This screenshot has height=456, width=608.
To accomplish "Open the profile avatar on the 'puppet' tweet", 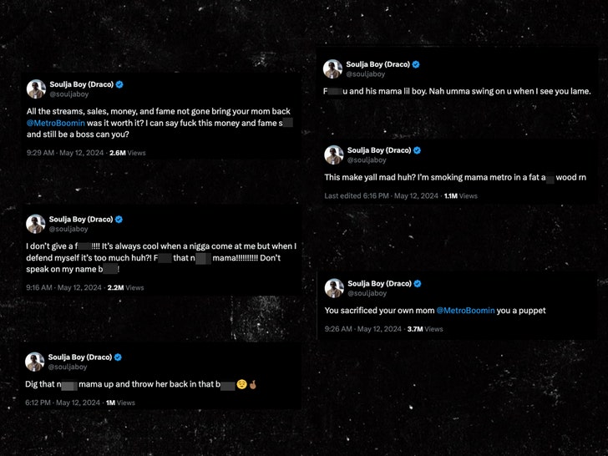I will (x=333, y=287).
